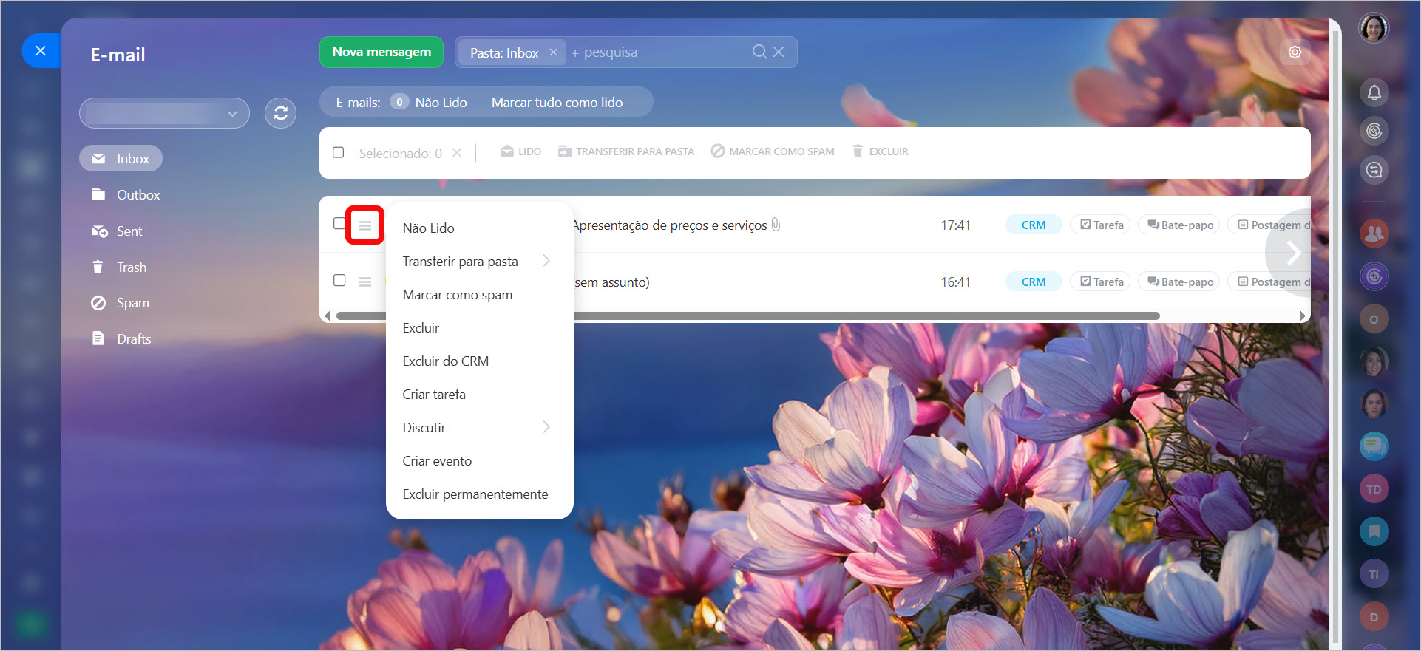The width and height of the screenshot is (1421, 651).
Task: Expand Transferir para pasta submenu
Action: point(480,261)
